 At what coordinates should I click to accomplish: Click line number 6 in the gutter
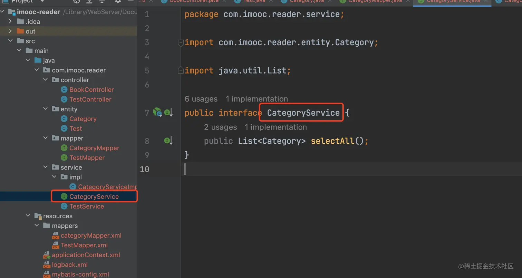(147, 85)
